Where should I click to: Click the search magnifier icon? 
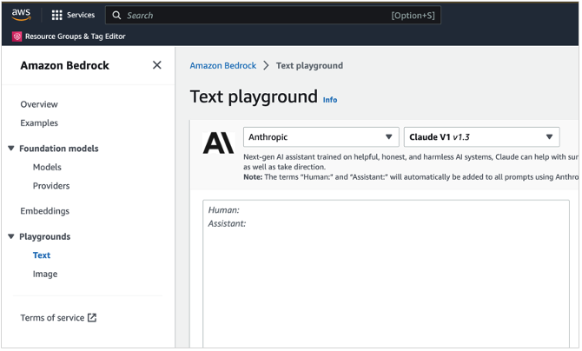click(x=116, y=16)
